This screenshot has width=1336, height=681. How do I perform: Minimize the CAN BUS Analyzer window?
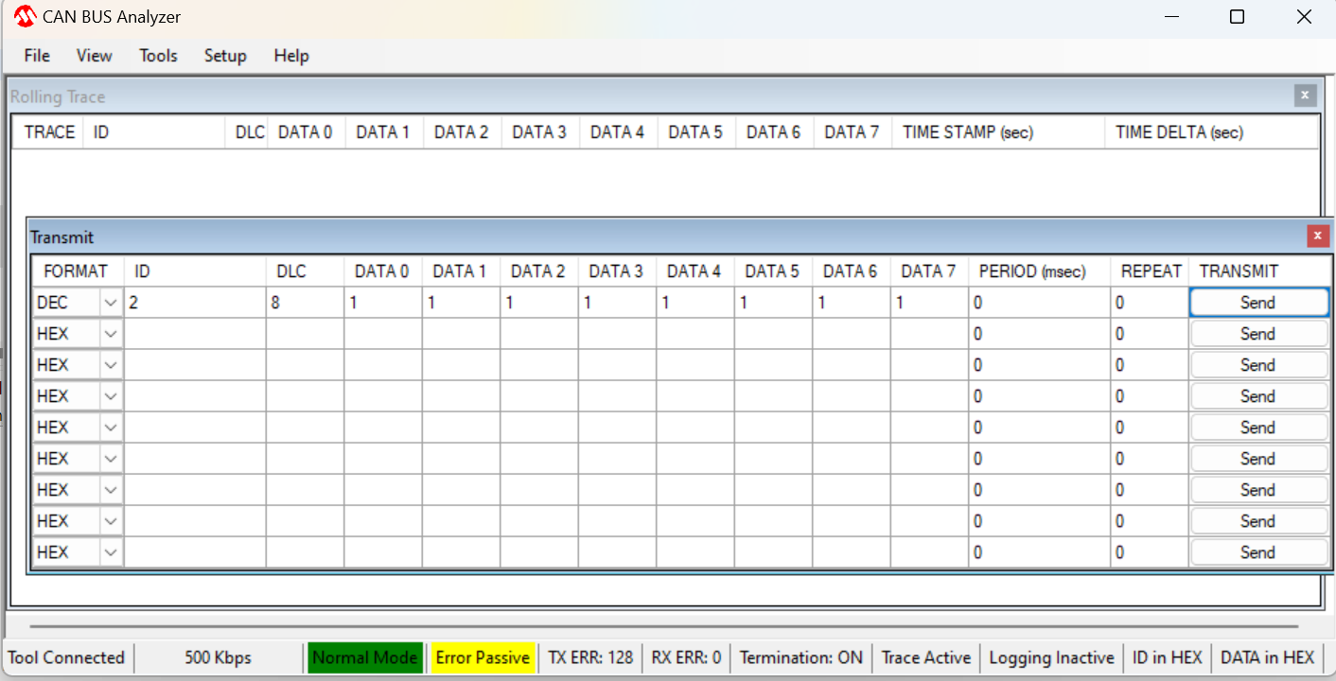click(1173, 17)
